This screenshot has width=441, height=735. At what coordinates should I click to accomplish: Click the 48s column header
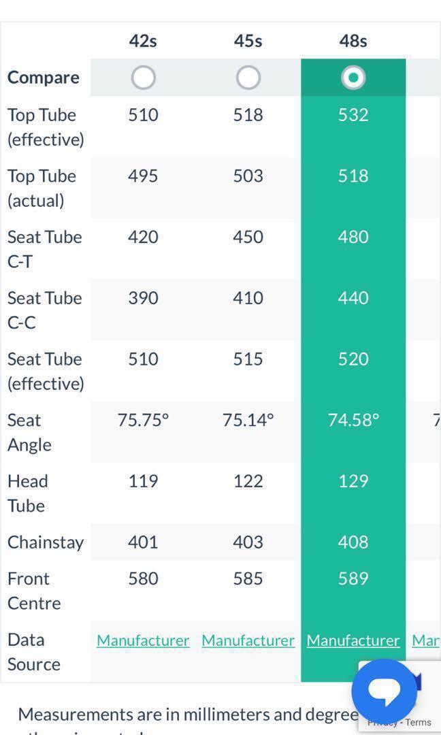coord(353,42)
